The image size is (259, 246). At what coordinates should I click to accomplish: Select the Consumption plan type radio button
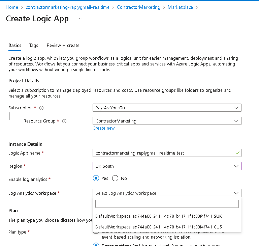[x=96, y=245]
